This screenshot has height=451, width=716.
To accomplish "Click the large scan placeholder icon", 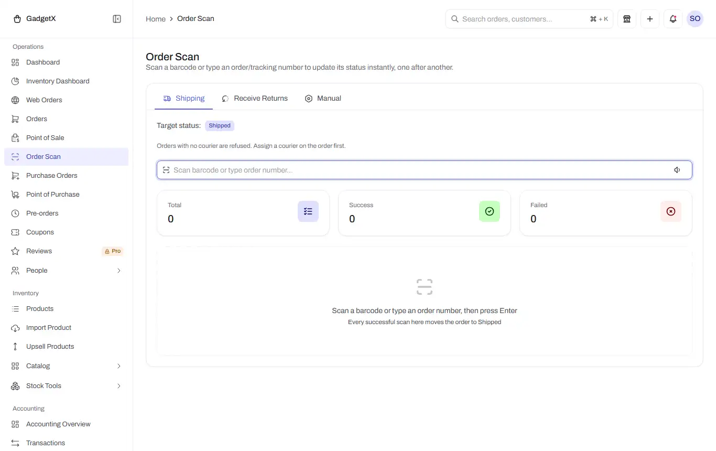I will tap(425, 287).
